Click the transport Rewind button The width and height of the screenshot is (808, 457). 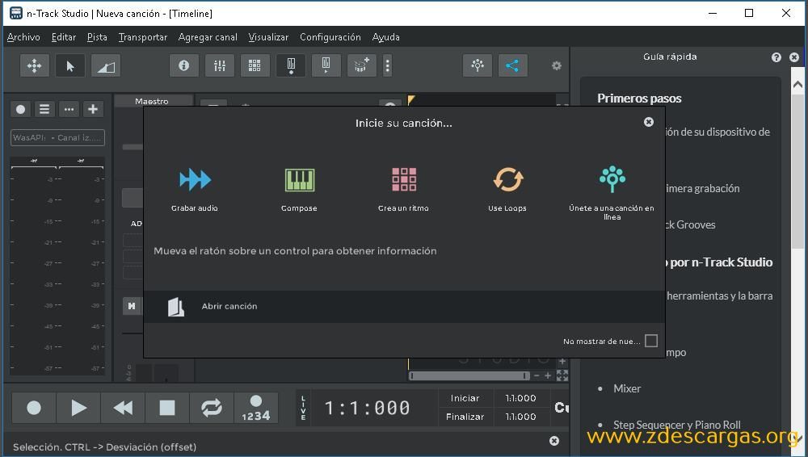point(123,408)
